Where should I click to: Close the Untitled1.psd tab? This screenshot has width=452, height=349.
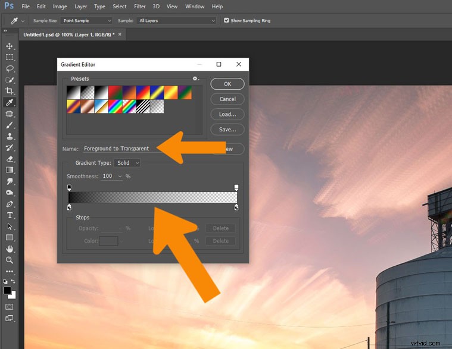click(120, 34)
